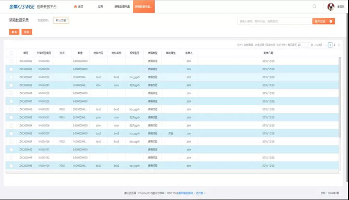This screenshot has width=349, height=200.
Task: Toggle the select-all checkbox in table header
Action: pyautogui.click(x=11, y=53)
